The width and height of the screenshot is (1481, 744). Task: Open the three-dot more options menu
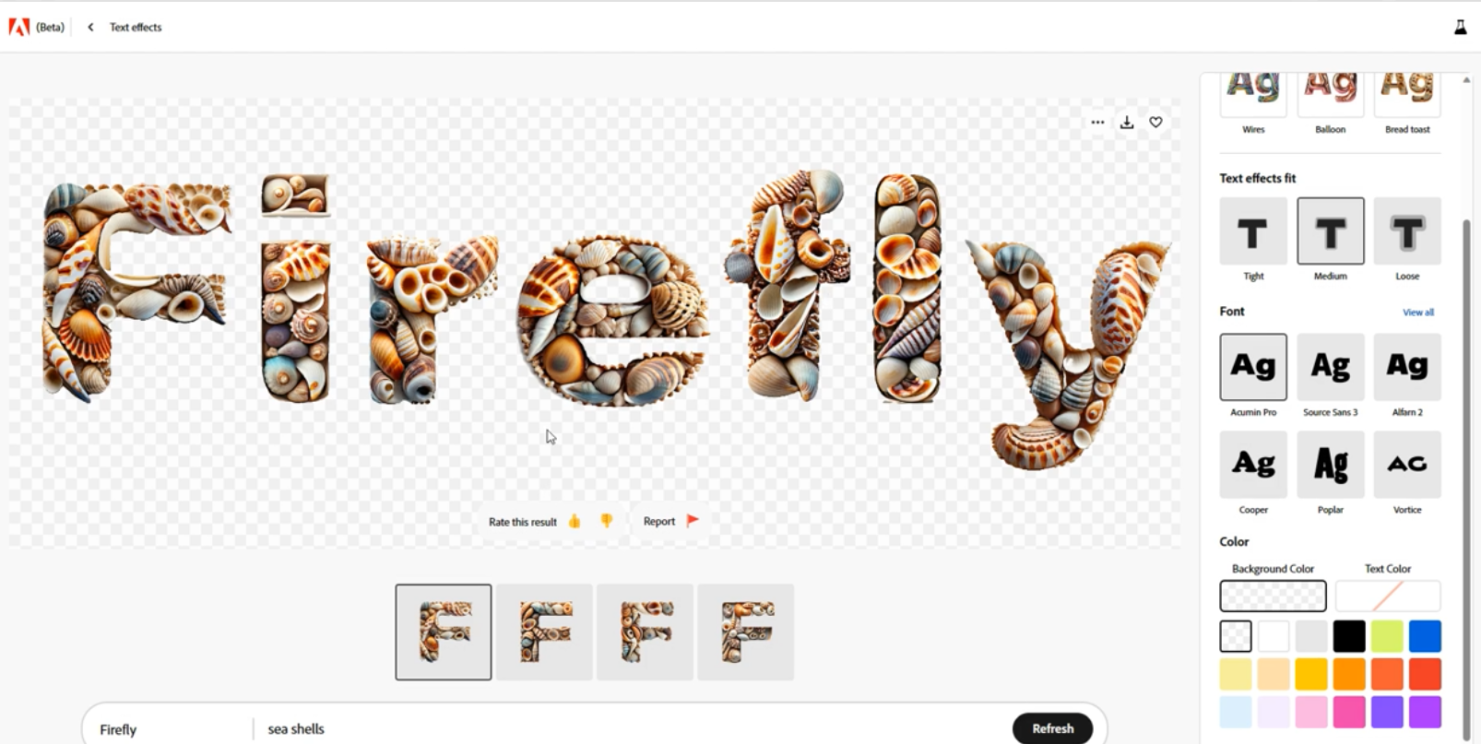(1097, 122)
